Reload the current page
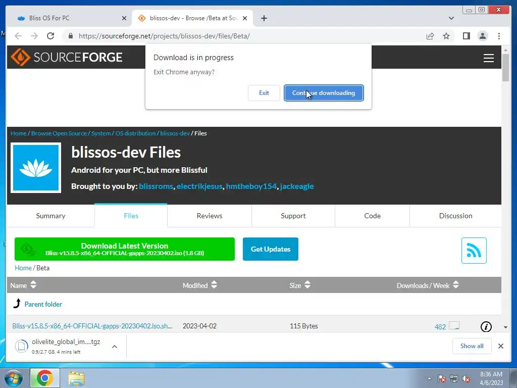The image size is (517, 388). [x=50, y=36]
